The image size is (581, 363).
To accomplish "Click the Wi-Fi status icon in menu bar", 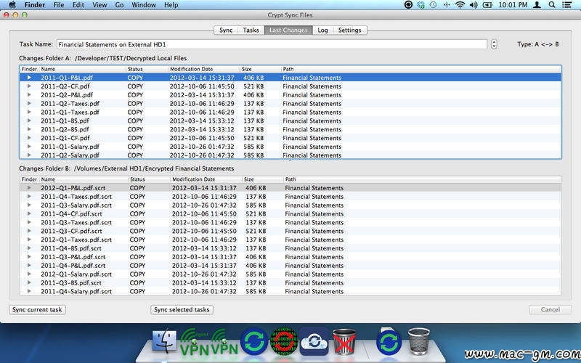I will coord(460,5).
